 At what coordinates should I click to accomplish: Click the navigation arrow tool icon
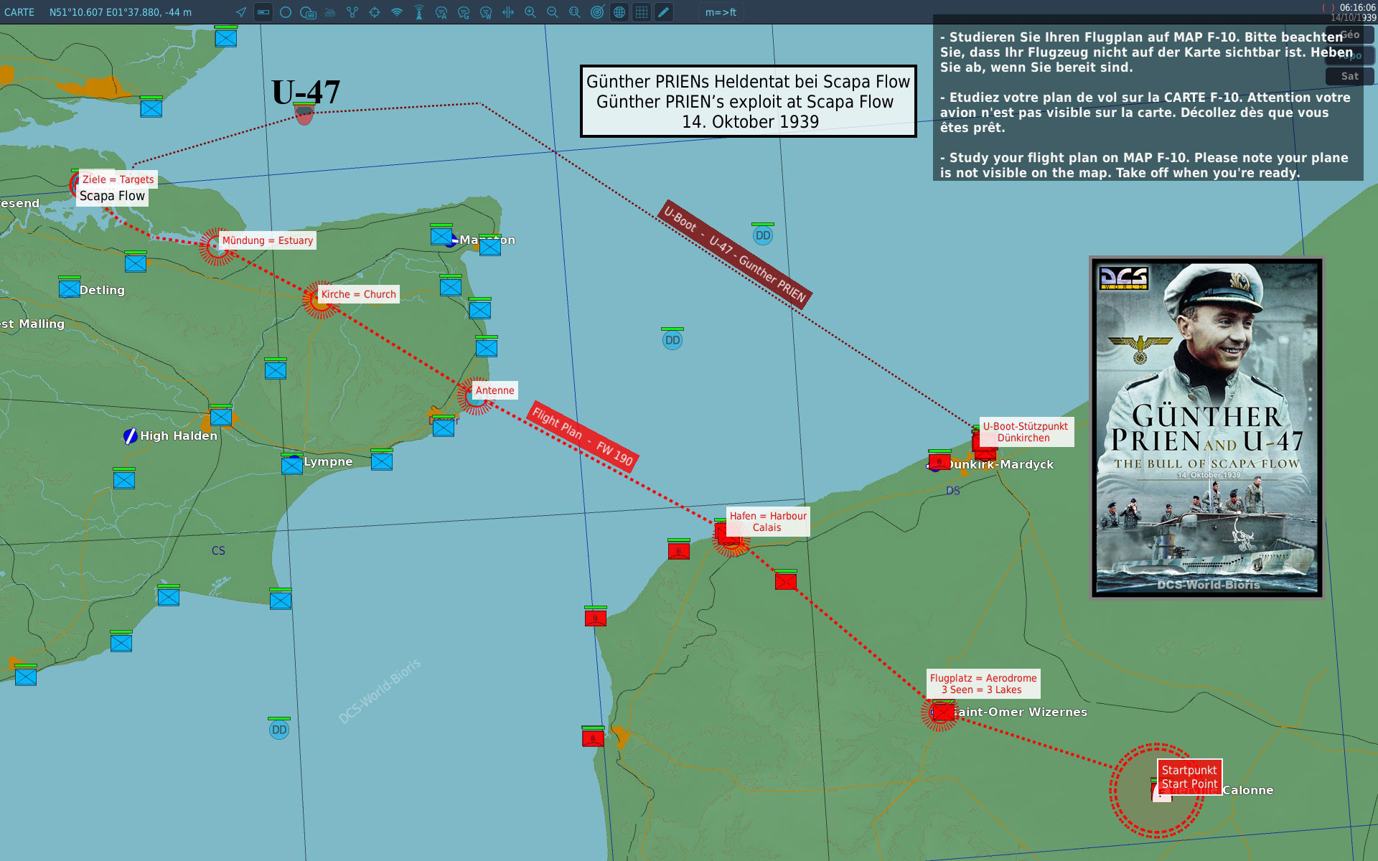coord(241,12)
